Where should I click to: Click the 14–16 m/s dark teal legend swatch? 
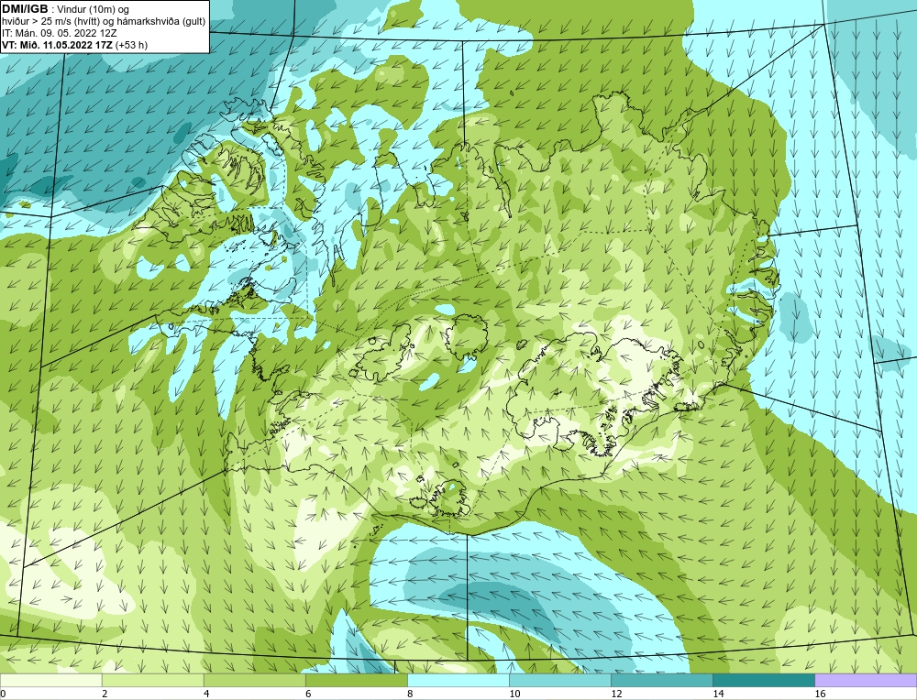coord(764,680)
